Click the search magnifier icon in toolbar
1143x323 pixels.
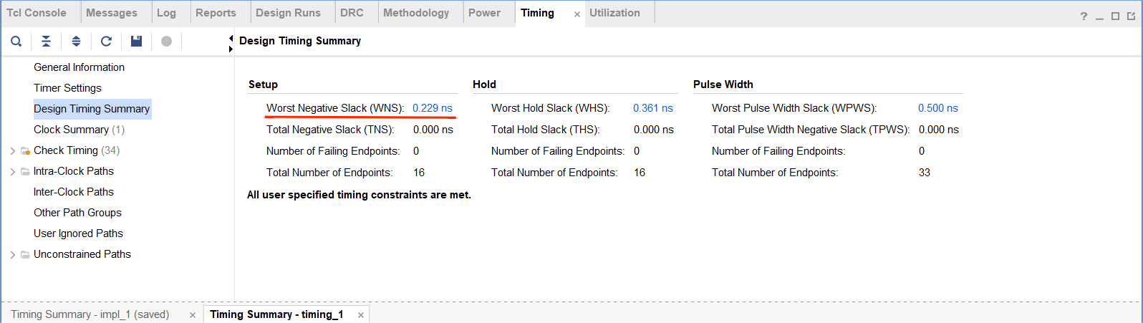[16, 42]
